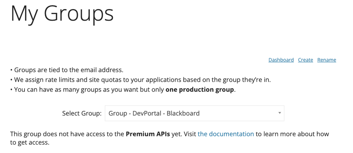Image resolution: width=353 pixels, height=153 pixels.
Task: Click the words to get access
Action: click(x=30, y=142)
